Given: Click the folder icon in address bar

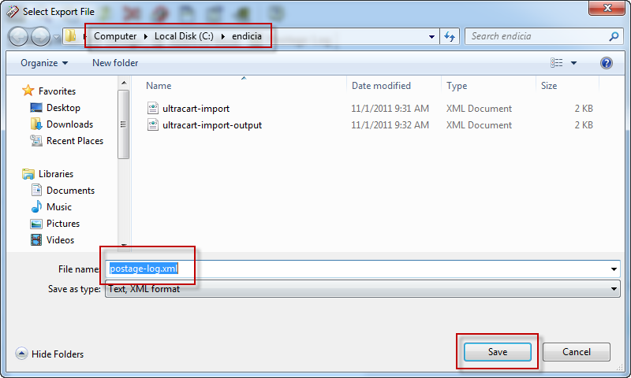Looking at the screenshot, I should tap(71, 35).
